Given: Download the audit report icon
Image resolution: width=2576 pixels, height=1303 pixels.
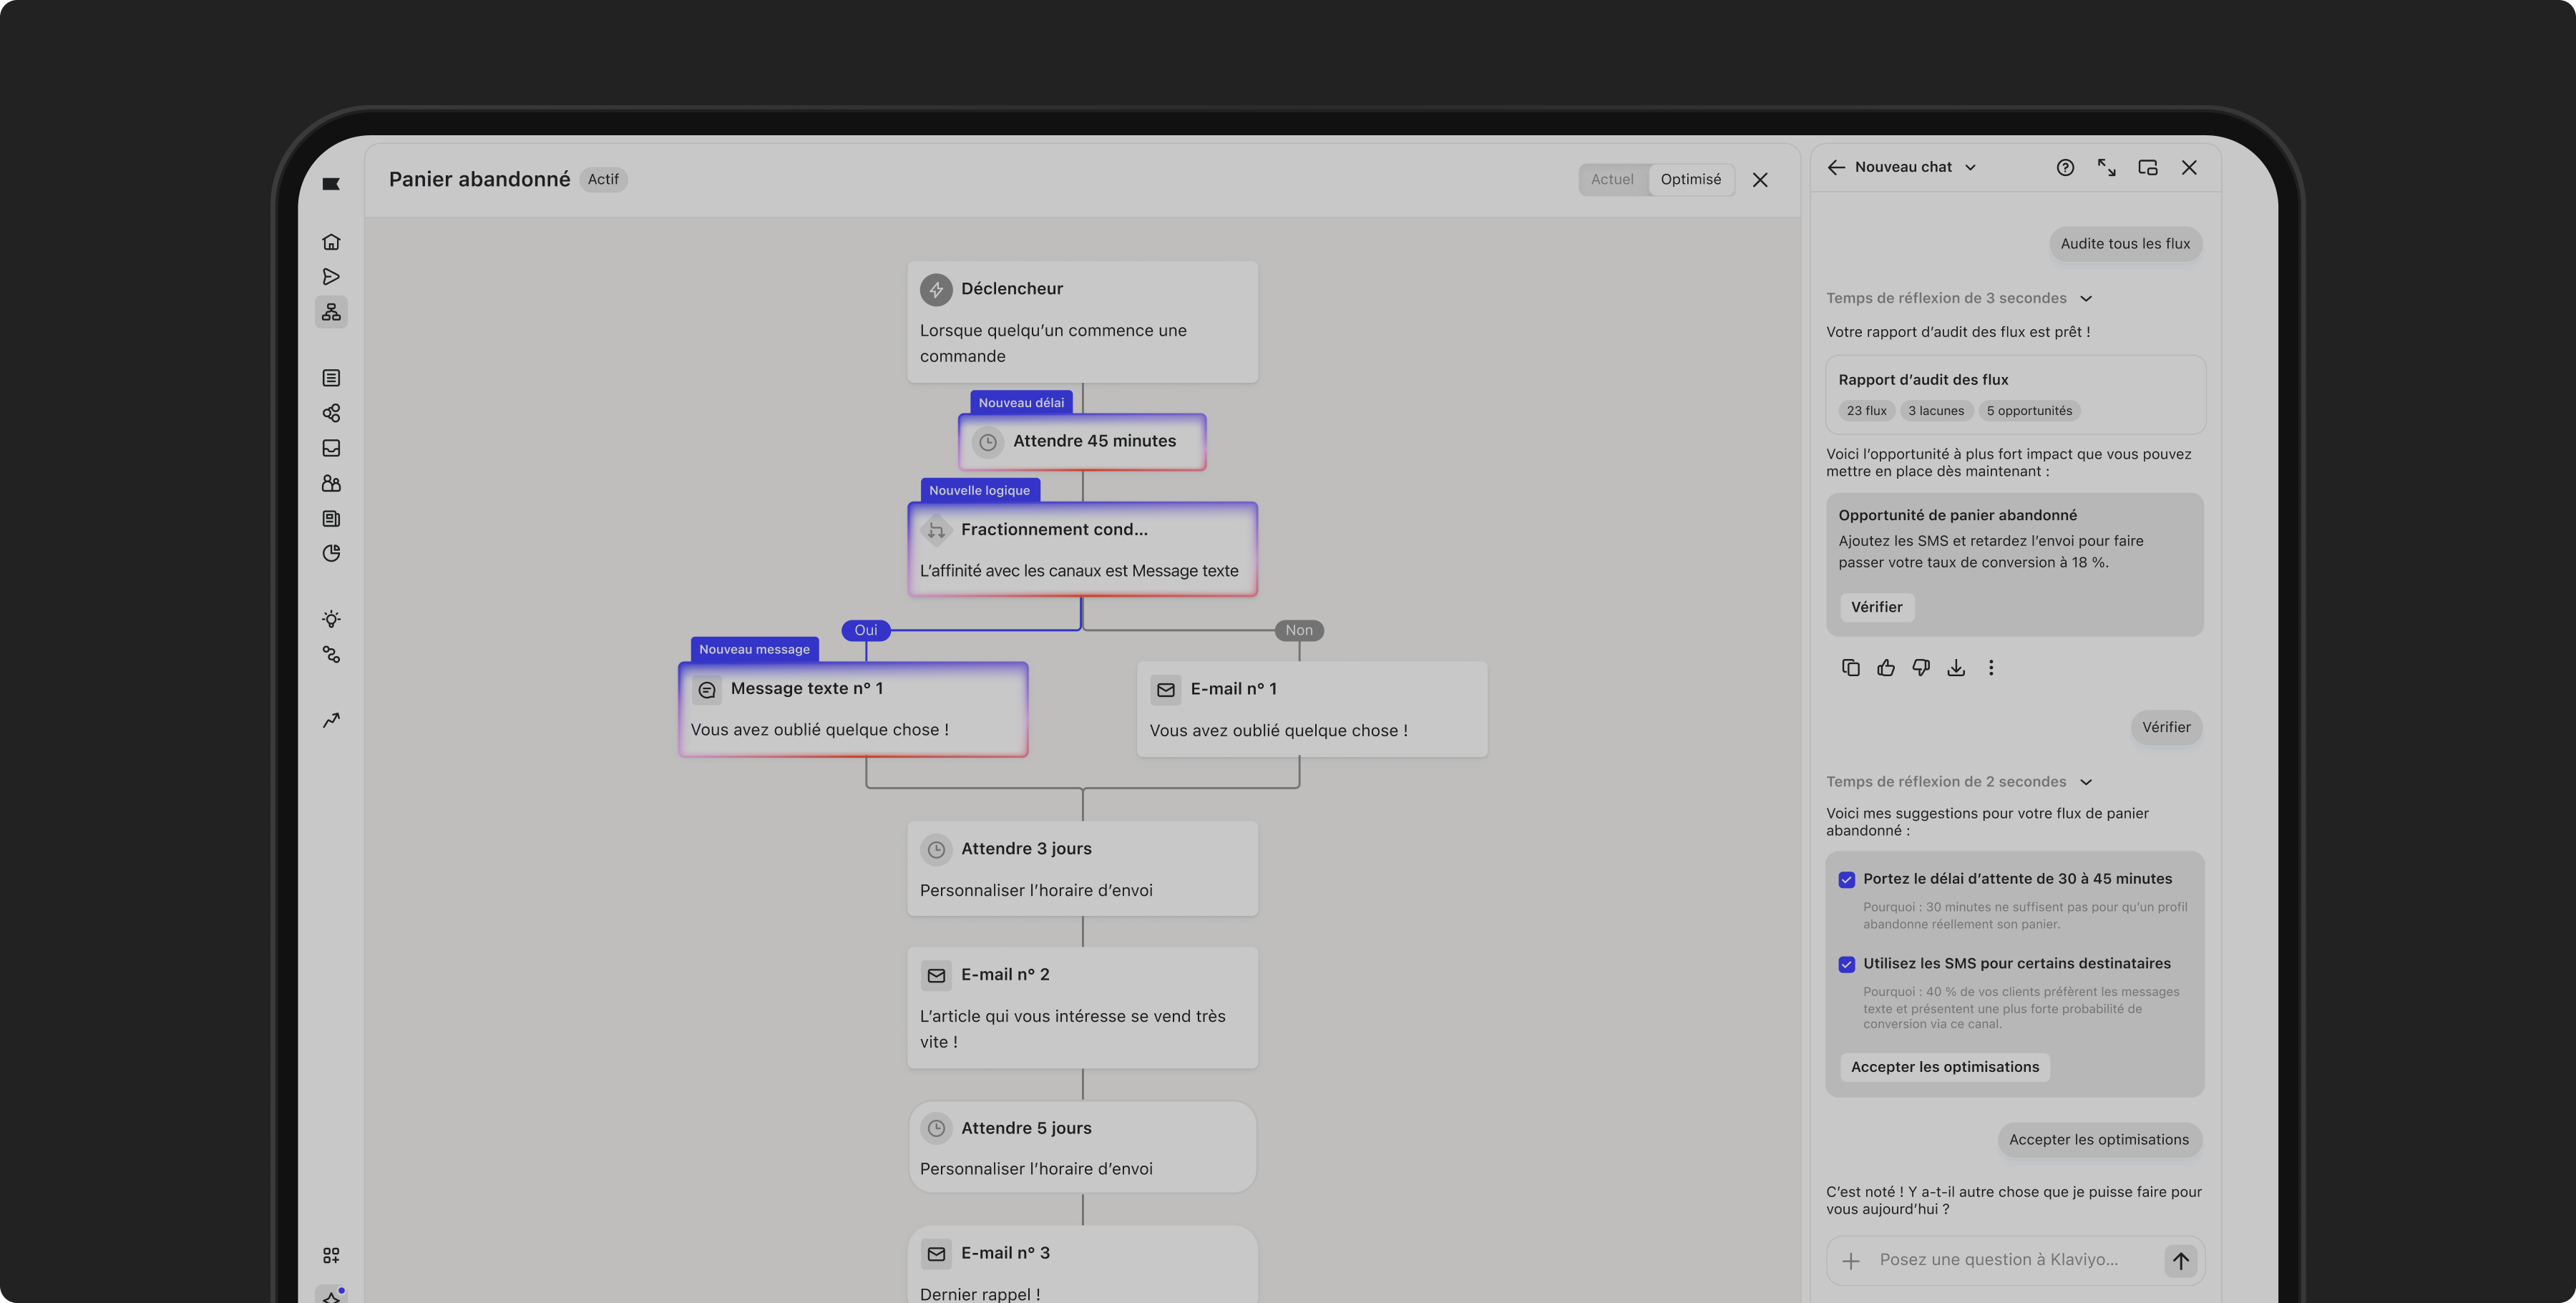Looking at the screenshot, I should coord(1956,668).
